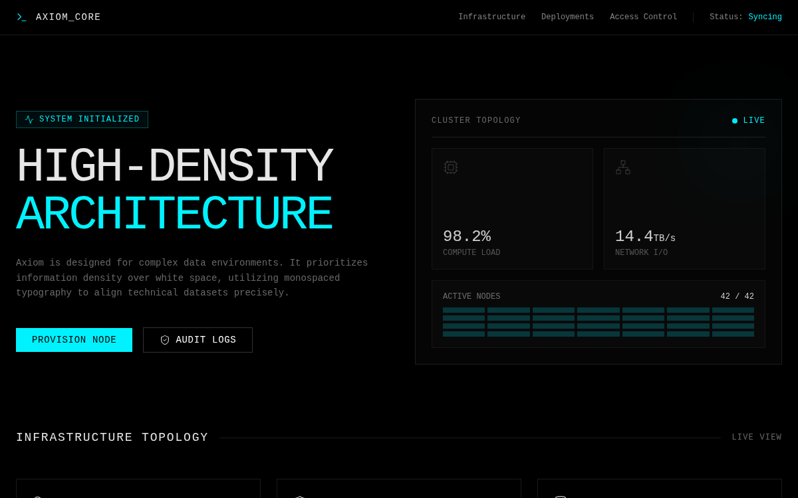Click the SYSTEM INITIALIZED badge
The height and width of the screenshot is (498, 798).
tap(82, 120)
